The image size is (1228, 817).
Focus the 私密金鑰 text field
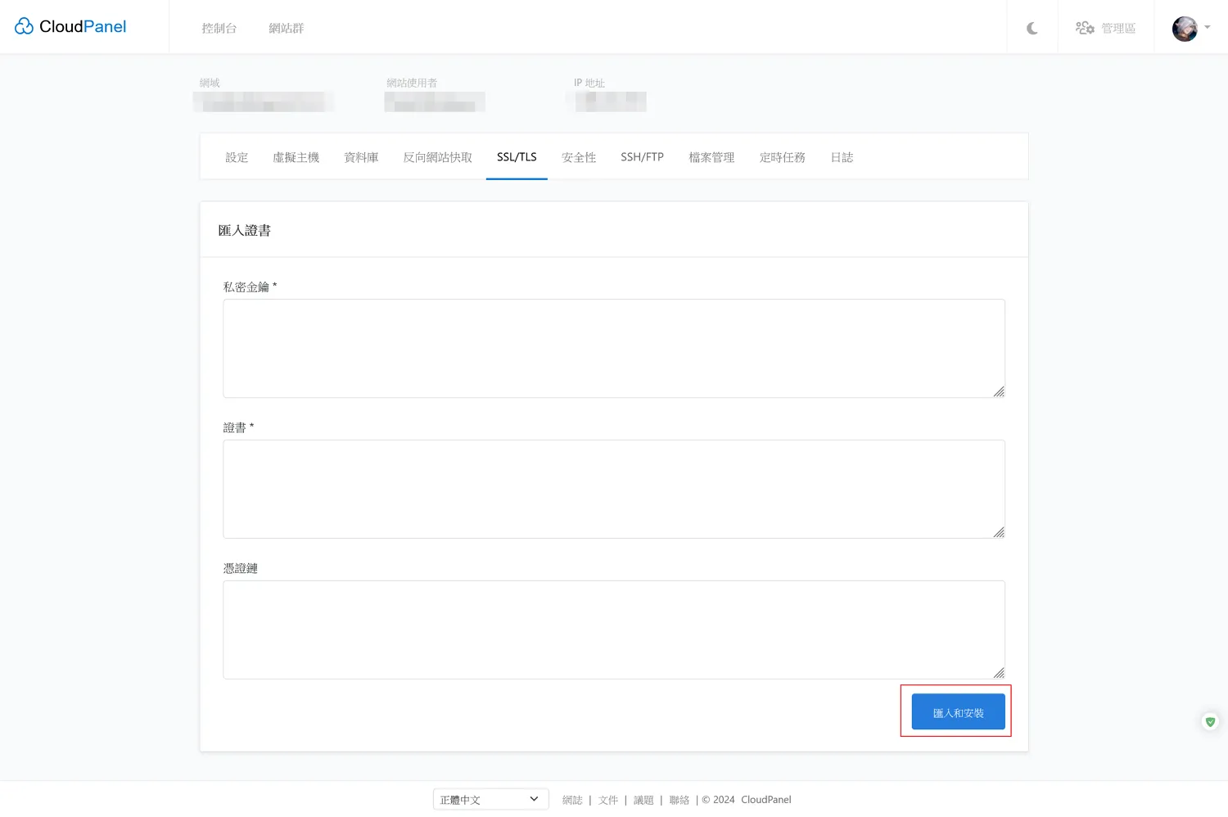click(613, 348)
